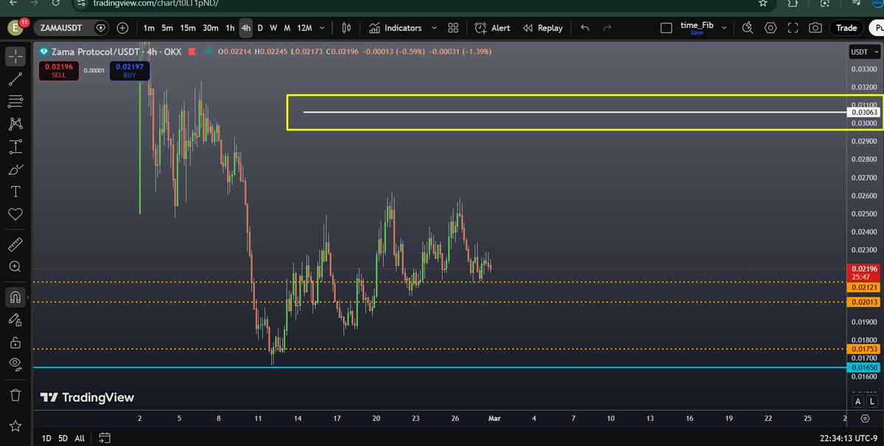
Task: Toggle magnet mode for drawings
Action: click(15, 297)
